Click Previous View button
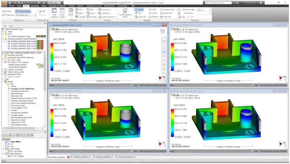Screen dimensions: 290x164 tap(167, 9)
